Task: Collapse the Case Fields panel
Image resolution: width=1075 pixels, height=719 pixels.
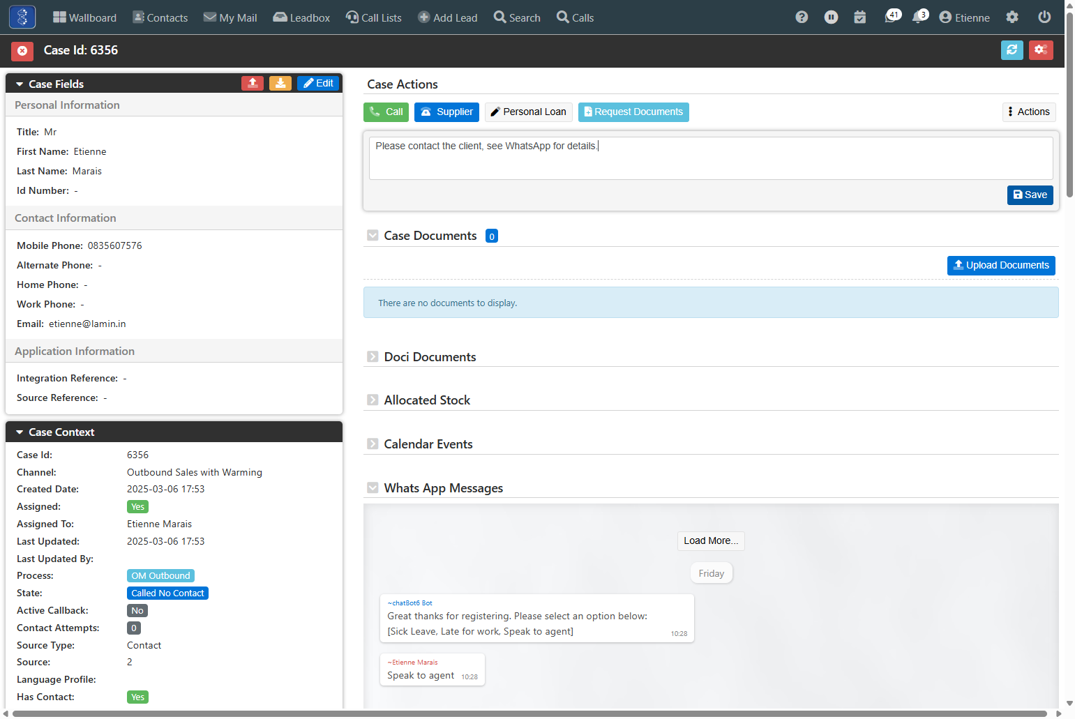Action: [20, 84]
